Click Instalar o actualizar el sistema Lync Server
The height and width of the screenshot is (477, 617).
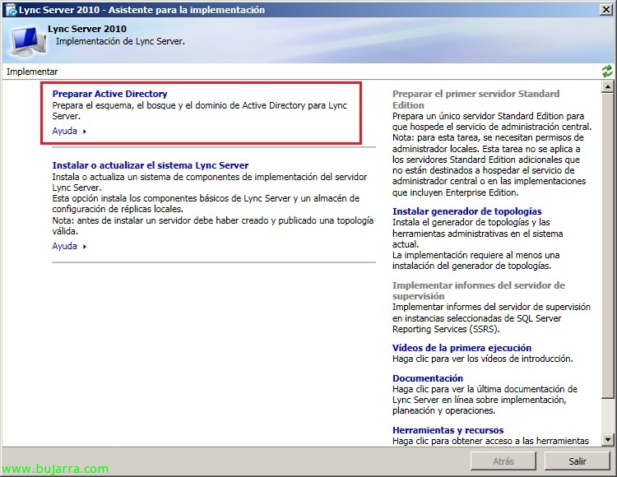tap(151, 165)
